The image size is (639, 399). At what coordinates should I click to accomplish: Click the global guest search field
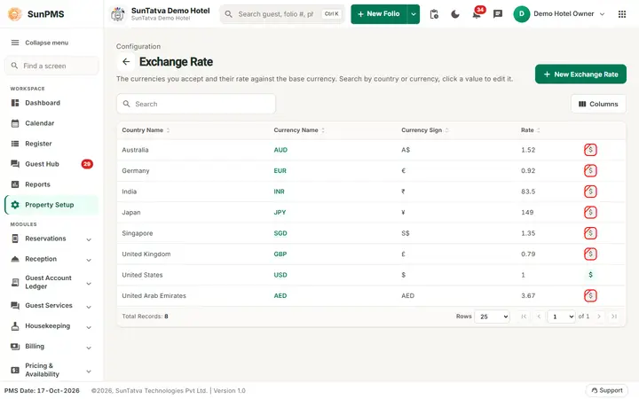tap(282, 14)
